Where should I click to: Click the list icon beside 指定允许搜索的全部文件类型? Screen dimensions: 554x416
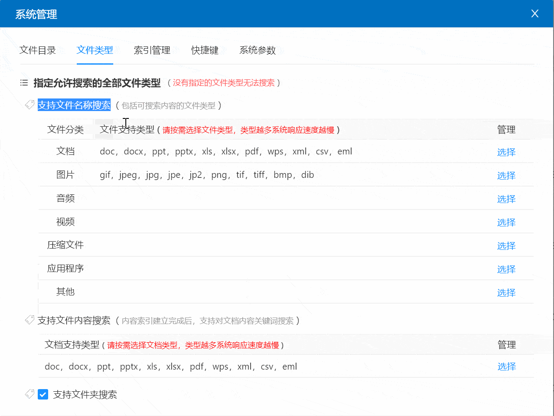coord(24,83)
